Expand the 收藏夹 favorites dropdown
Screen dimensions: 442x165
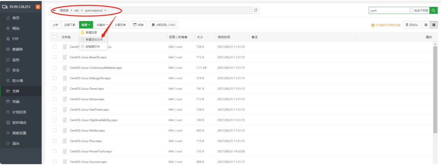102,25
